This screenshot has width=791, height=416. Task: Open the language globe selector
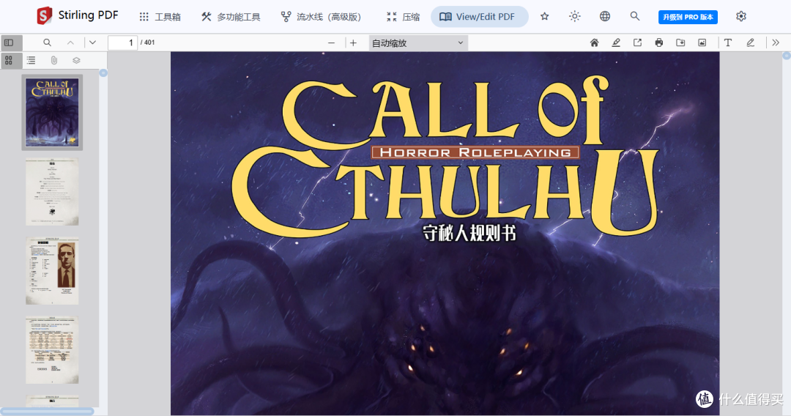click(604, 16)
